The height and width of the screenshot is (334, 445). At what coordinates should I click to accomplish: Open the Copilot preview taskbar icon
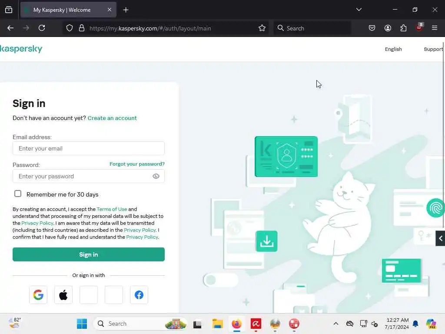pos(431,324)
